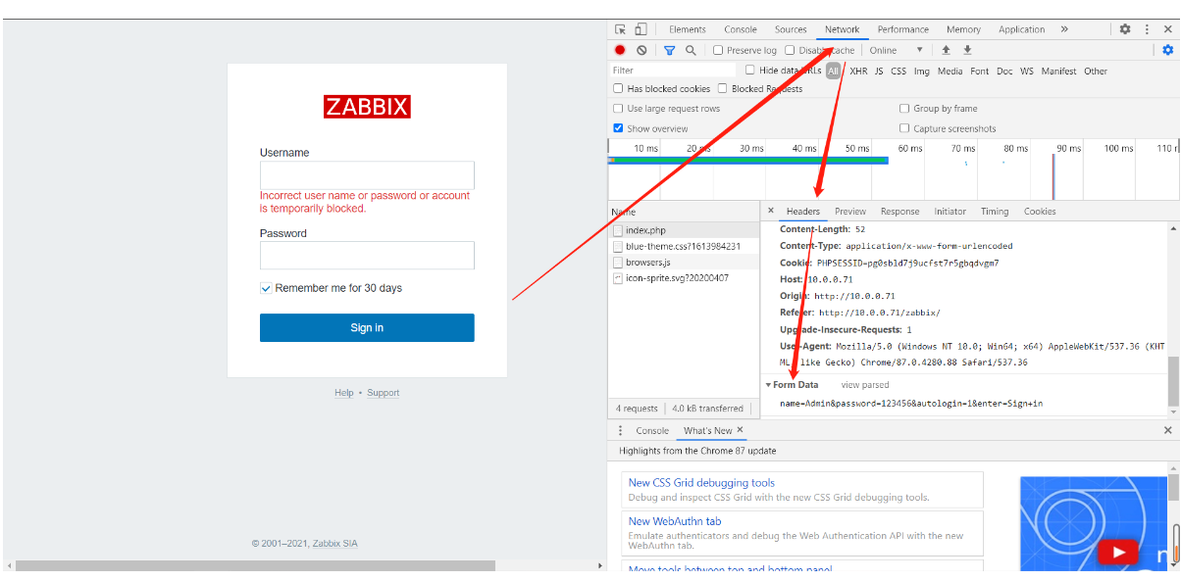The height and width of the screenshot is (581, 1181).
Task: Click the ZABBIX logo
Action: click(x=367, y=107)
